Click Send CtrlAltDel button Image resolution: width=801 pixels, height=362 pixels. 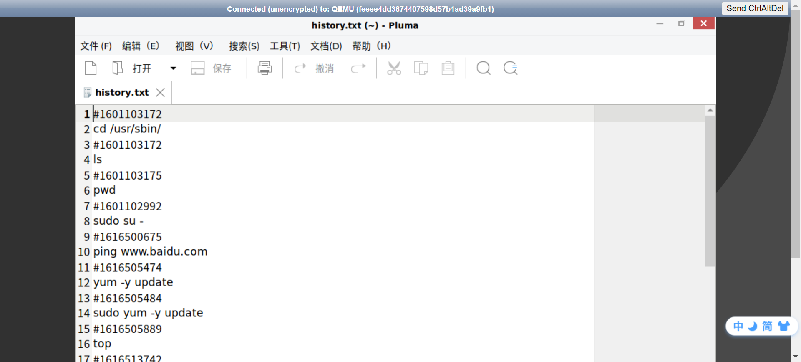pyautogui.click(x=755, y=8)
